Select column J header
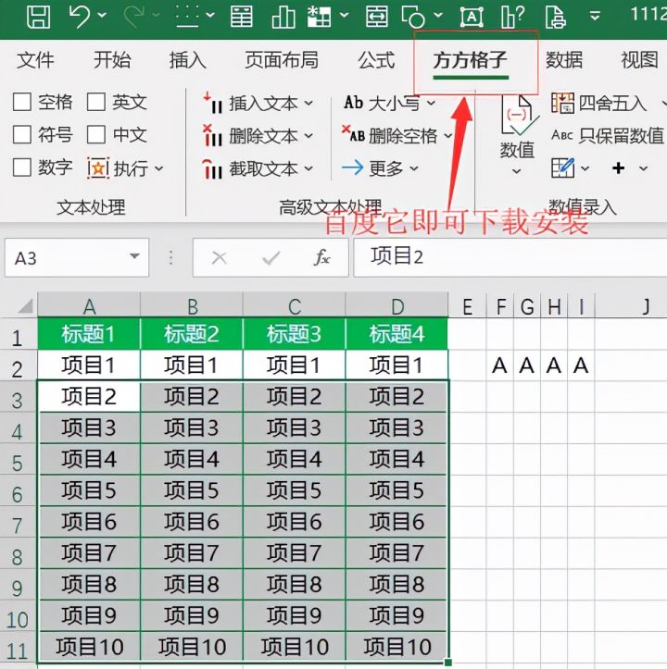The image size is (667, 669). pyautogui.click(x=631, y=305)
